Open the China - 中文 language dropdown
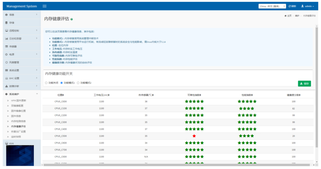321x169 pixels. coord(272,6)
